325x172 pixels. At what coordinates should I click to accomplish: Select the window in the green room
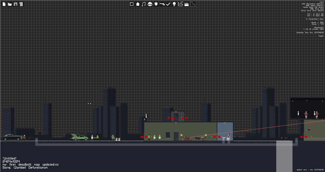click(168, 135)
